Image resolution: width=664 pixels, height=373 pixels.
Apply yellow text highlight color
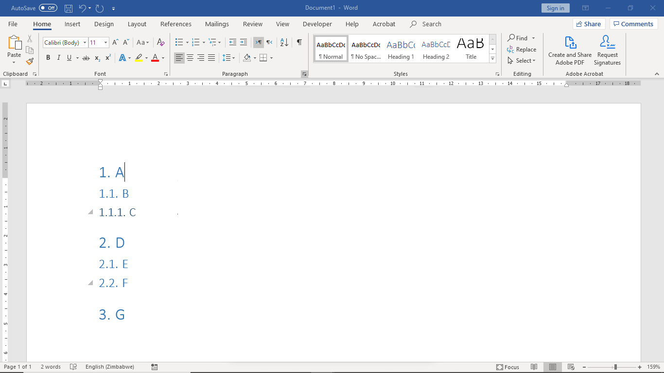pyautogui.click(x=139, y=58)
